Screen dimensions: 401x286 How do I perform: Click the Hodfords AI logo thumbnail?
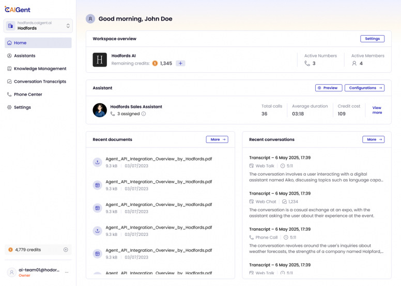pos(100,59)
